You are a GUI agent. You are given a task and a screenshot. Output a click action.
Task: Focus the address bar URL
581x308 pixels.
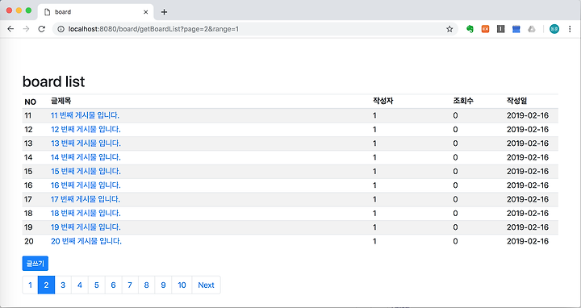(x=153, y=29)
